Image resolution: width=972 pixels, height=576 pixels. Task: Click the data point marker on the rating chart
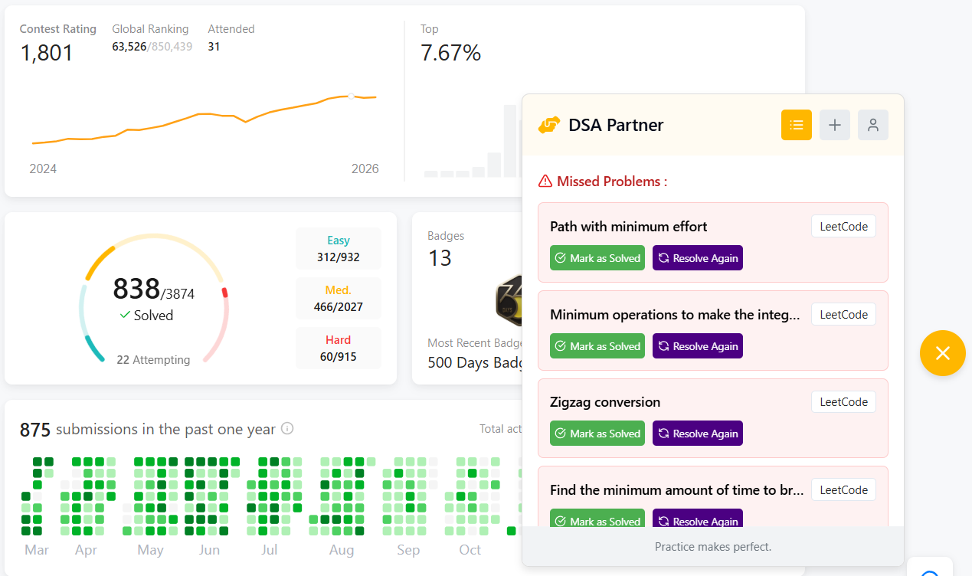click(x=351, y=97)
